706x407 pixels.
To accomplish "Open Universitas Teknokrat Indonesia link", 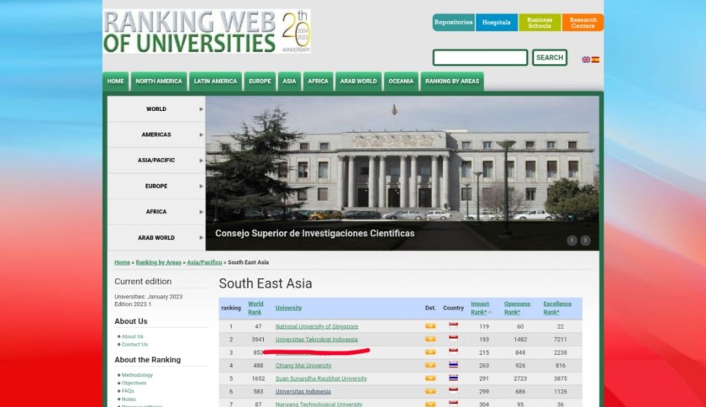I will pos(317,340).
